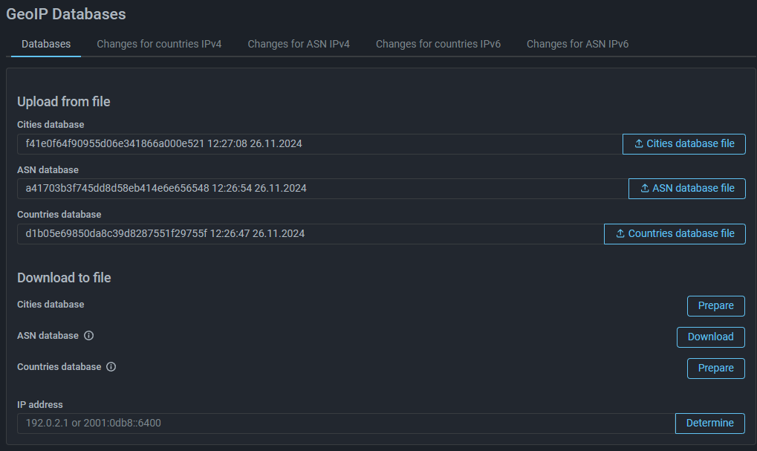Switch to the Databases tab
This screenshot has height=451, width=757.
(x=46, y=44)
